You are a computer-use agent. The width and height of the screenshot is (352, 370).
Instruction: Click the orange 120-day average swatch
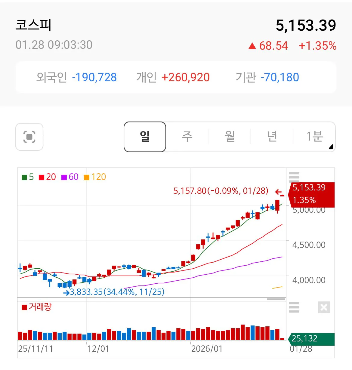pos(87,177)
